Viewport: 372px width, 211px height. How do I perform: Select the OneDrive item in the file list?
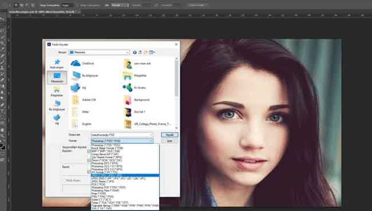coord(82,63)
